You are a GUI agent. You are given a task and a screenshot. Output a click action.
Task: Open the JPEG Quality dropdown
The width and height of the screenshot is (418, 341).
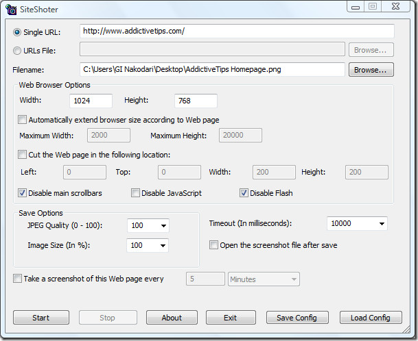[148, 225]
